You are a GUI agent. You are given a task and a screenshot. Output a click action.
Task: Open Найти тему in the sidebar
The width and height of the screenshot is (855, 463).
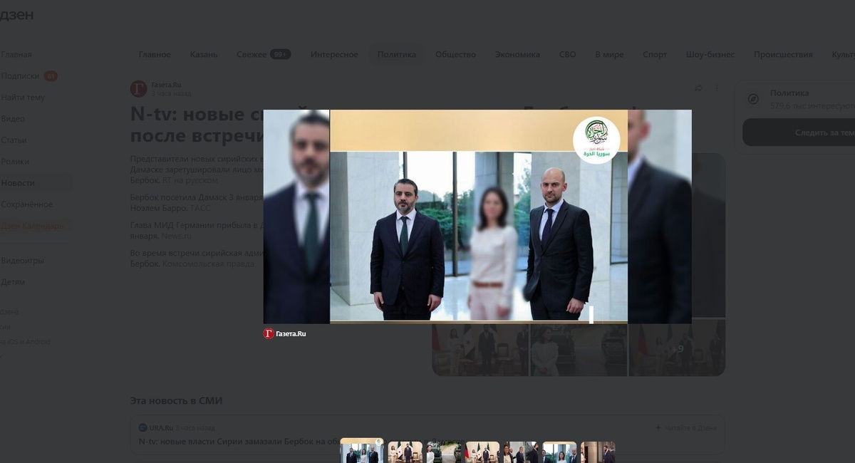pos(23,98)
